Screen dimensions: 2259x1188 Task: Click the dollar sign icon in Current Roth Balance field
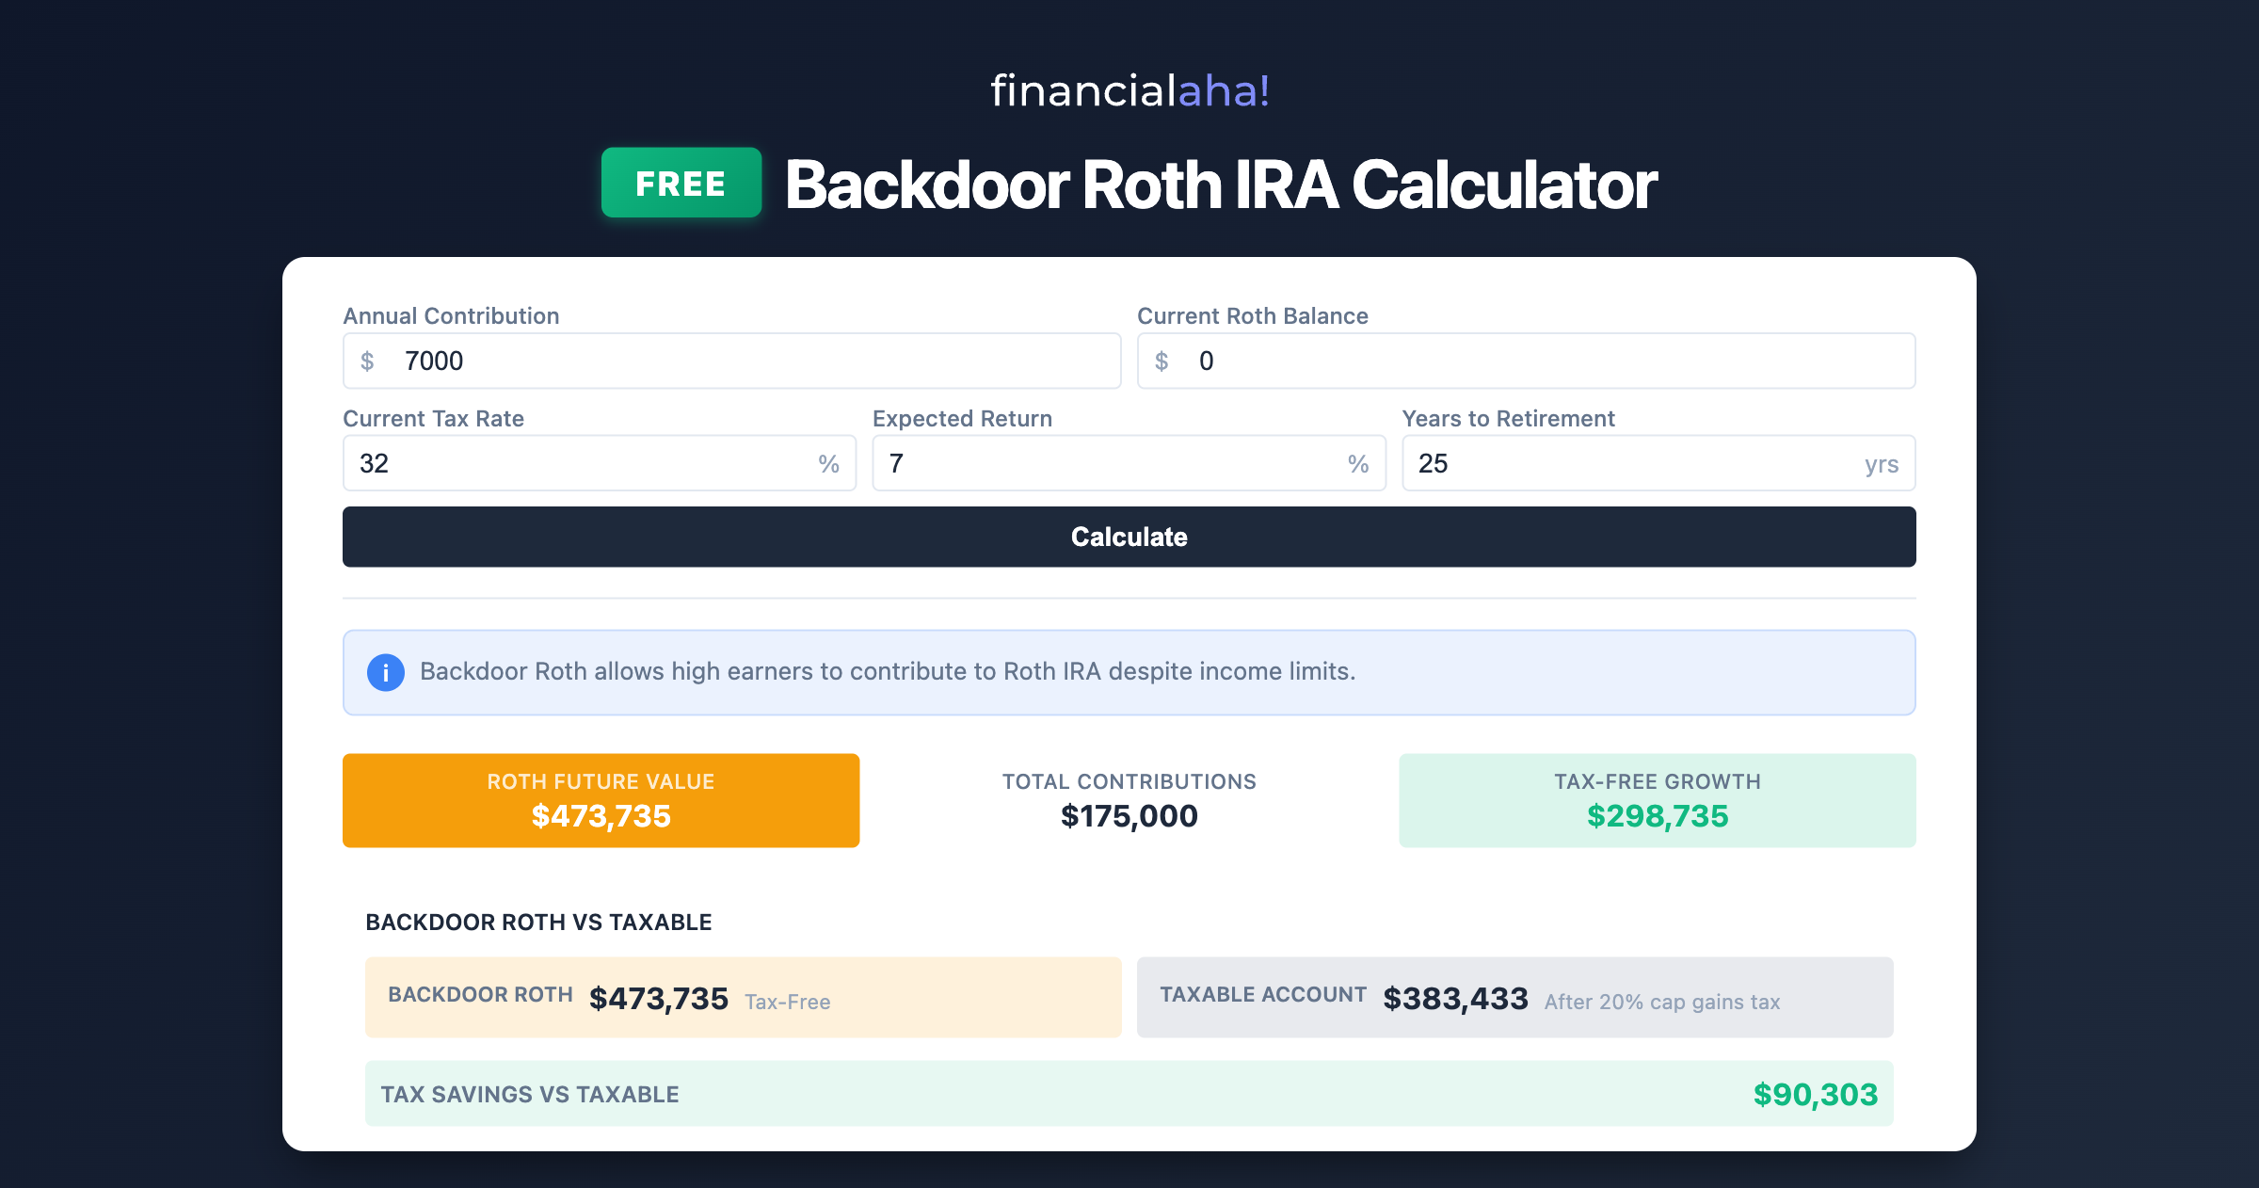(x=1161, y=361)
